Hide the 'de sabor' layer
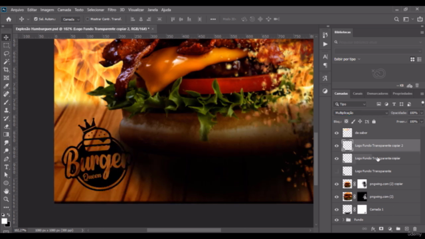This screenshot has height=239, width=425. pyautogui.click(x=337, y=133)
